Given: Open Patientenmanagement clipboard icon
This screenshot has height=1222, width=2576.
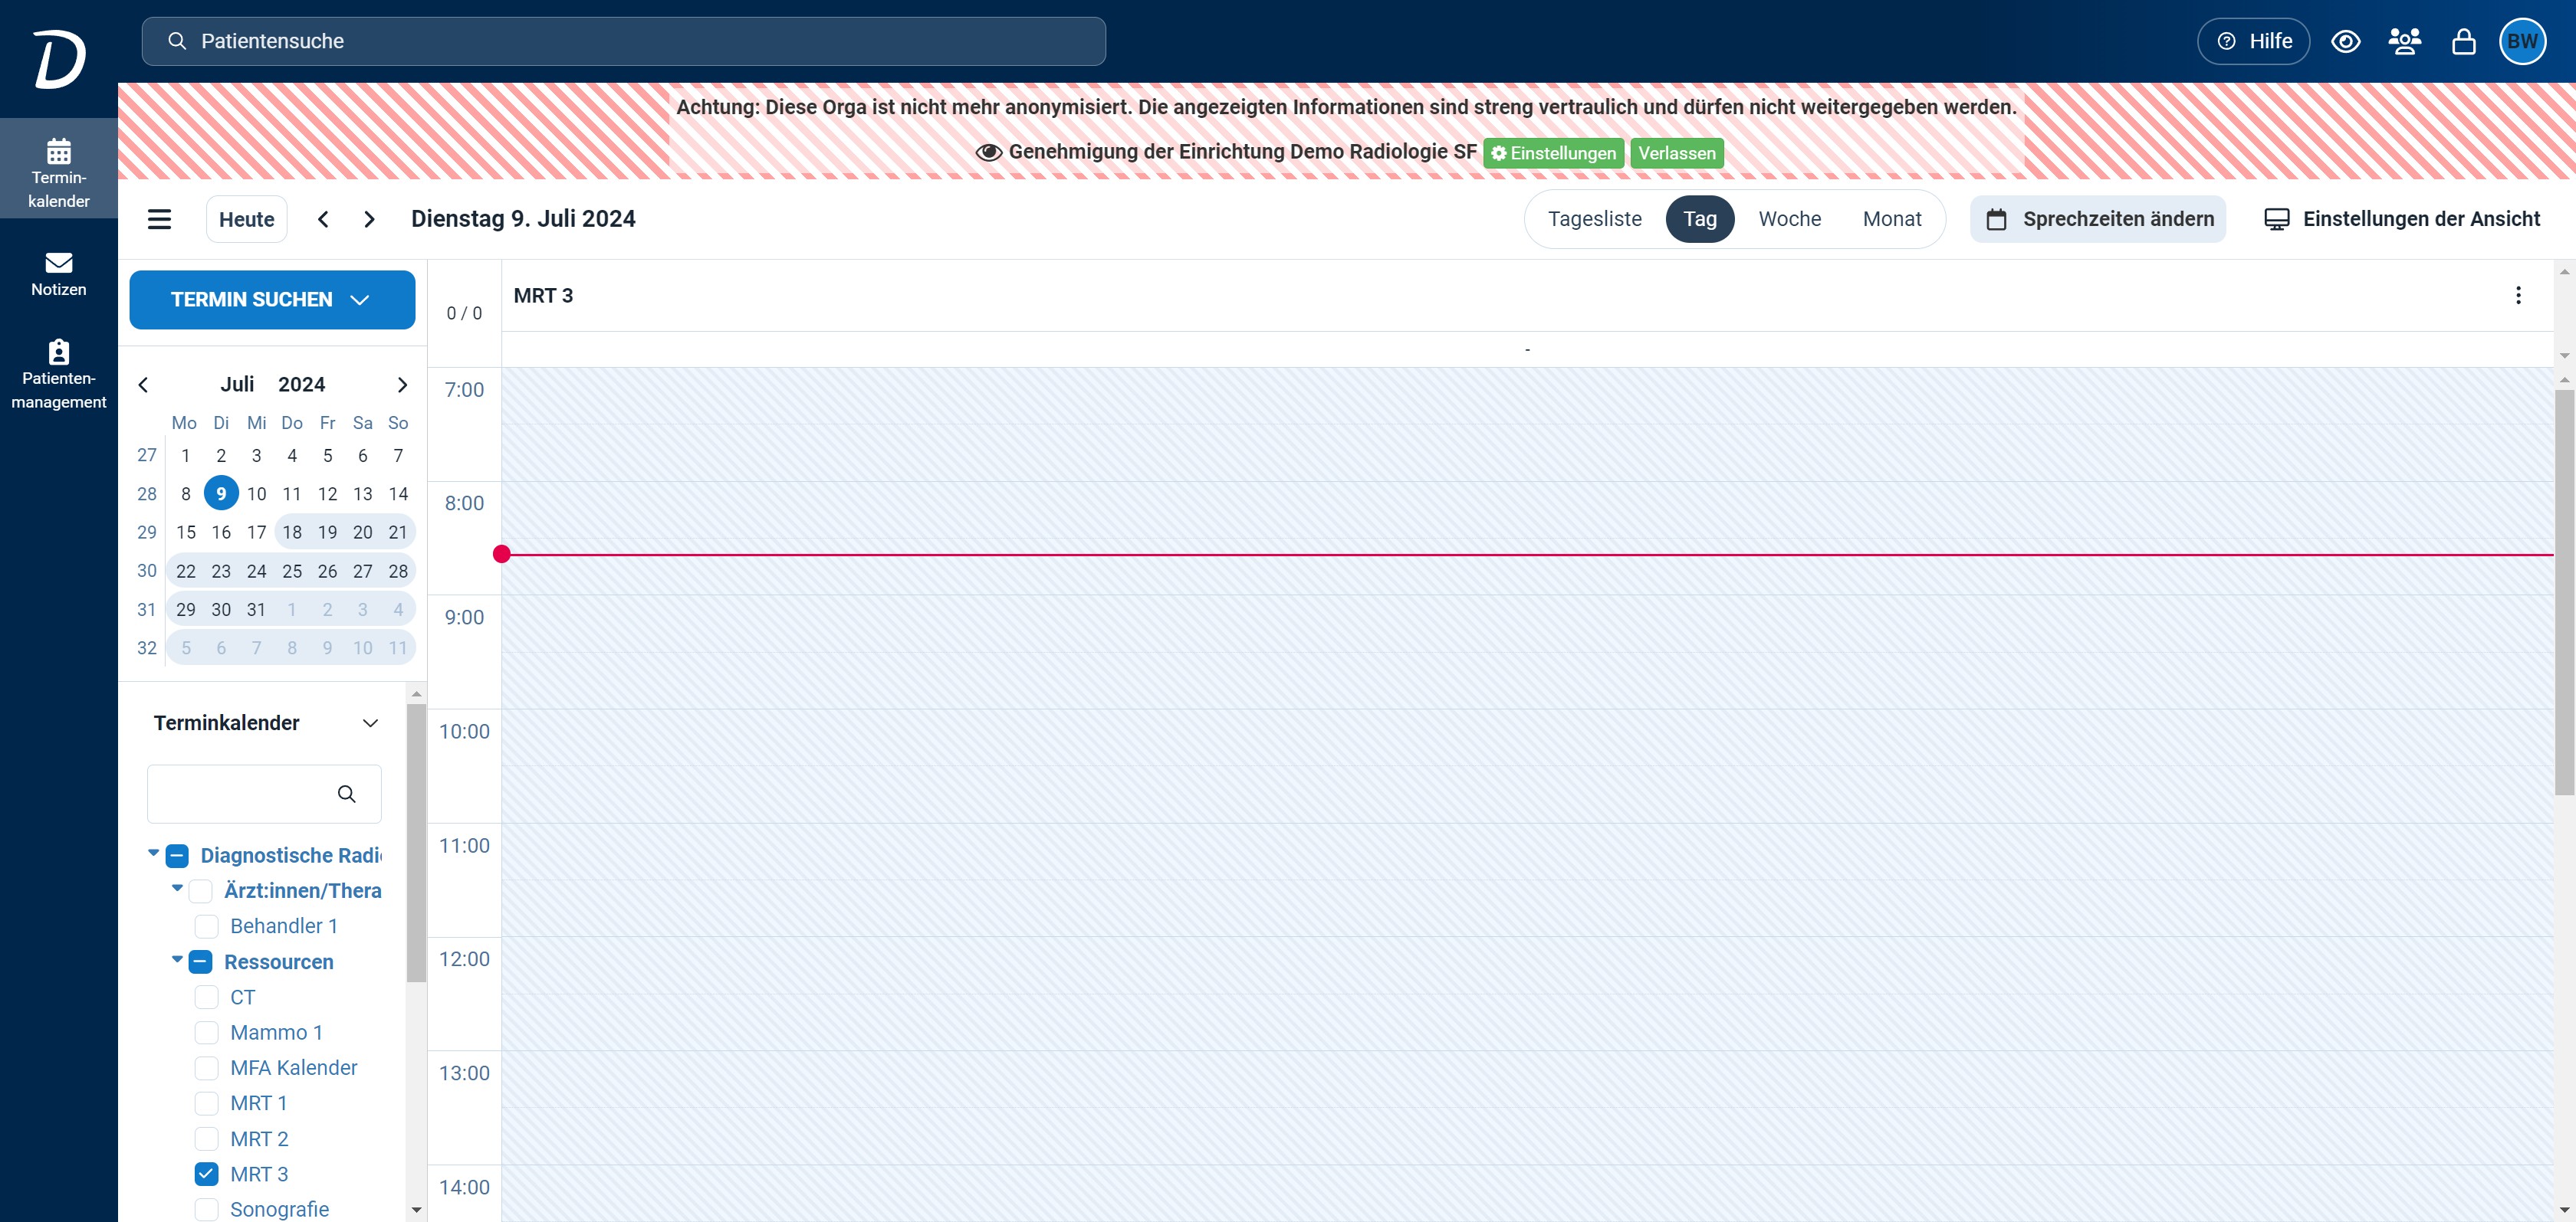Looking at the screenshot, I should click(58, 352).
